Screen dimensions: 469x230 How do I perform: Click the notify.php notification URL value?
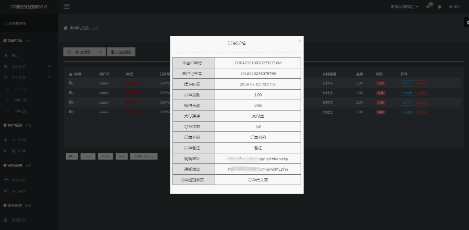point(258,169)
